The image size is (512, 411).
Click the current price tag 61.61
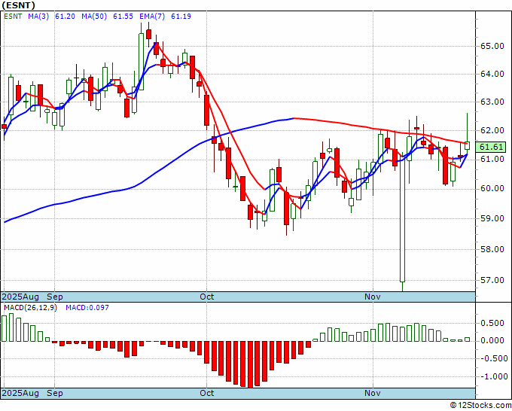pyautogui.click(x=491, y=148)
